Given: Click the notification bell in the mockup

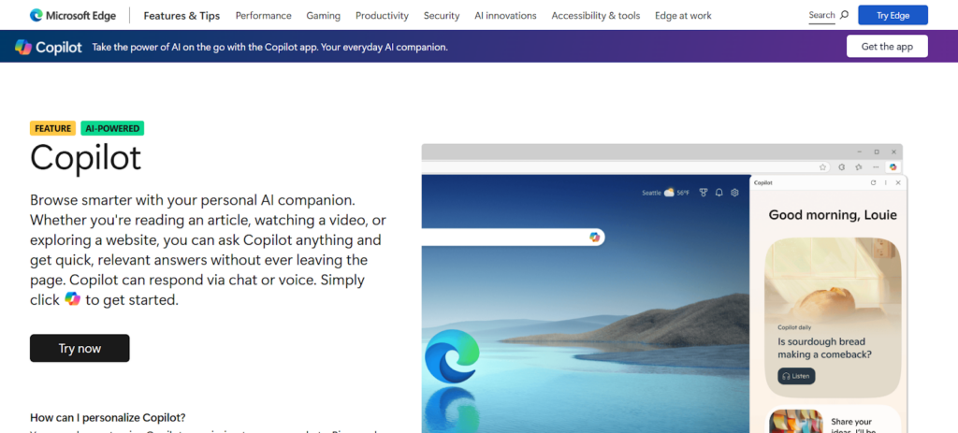Looking at the screenshot, I should tap(718, 193).
